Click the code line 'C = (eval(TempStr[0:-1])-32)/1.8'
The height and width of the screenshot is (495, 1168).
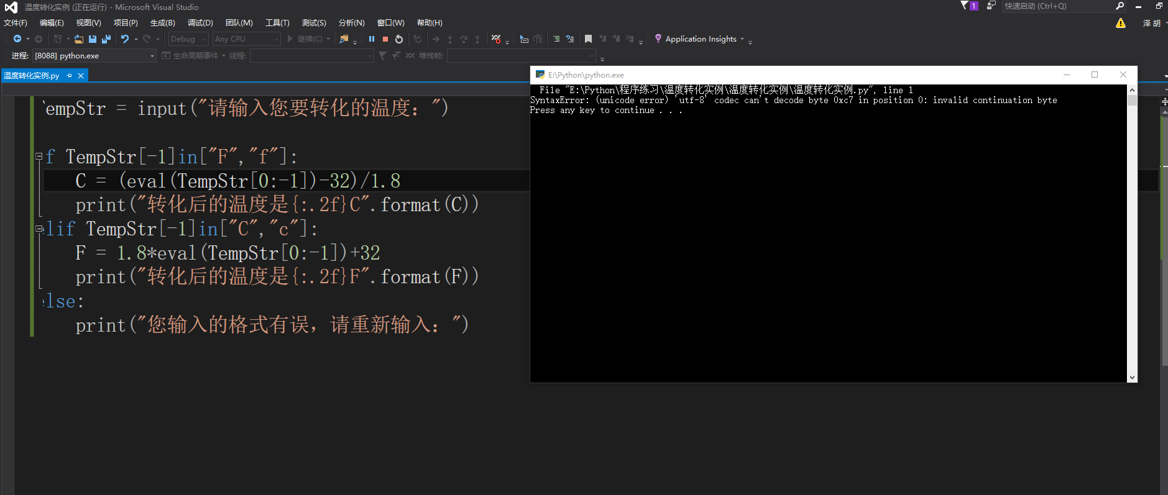coord(237,181)
